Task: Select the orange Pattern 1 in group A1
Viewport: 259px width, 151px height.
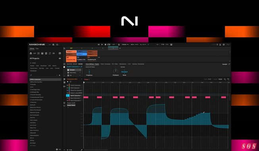Action: click(71, 52)
